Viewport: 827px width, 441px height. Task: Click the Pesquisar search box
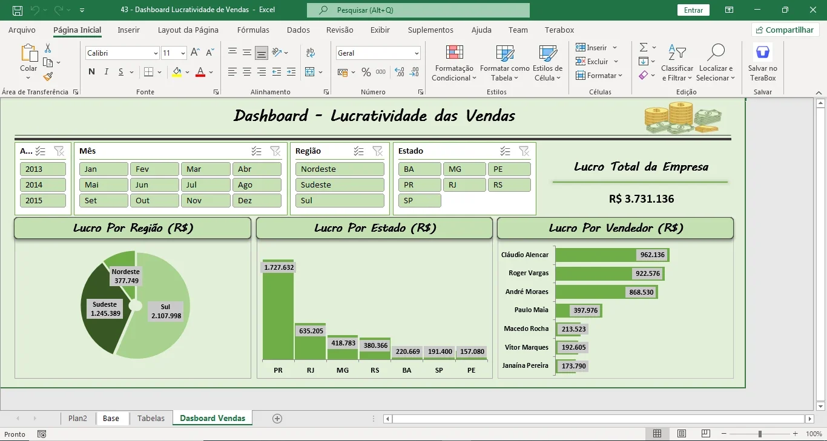[418, 10]
